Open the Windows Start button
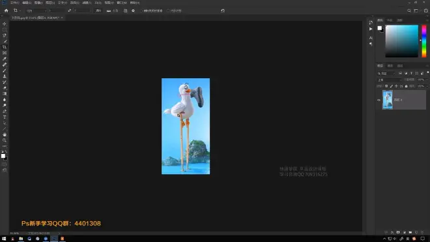 pos(4,239)
